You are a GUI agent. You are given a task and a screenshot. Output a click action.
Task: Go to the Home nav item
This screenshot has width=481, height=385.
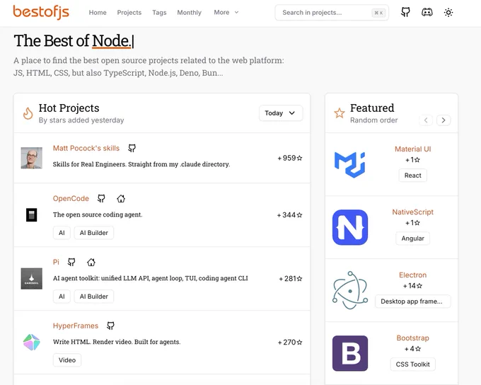pos(98,13)
